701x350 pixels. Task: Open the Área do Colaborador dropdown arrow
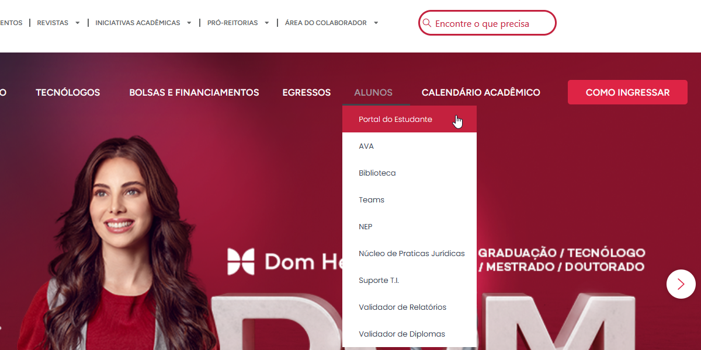pyautogui.click(x=376, y=23)
